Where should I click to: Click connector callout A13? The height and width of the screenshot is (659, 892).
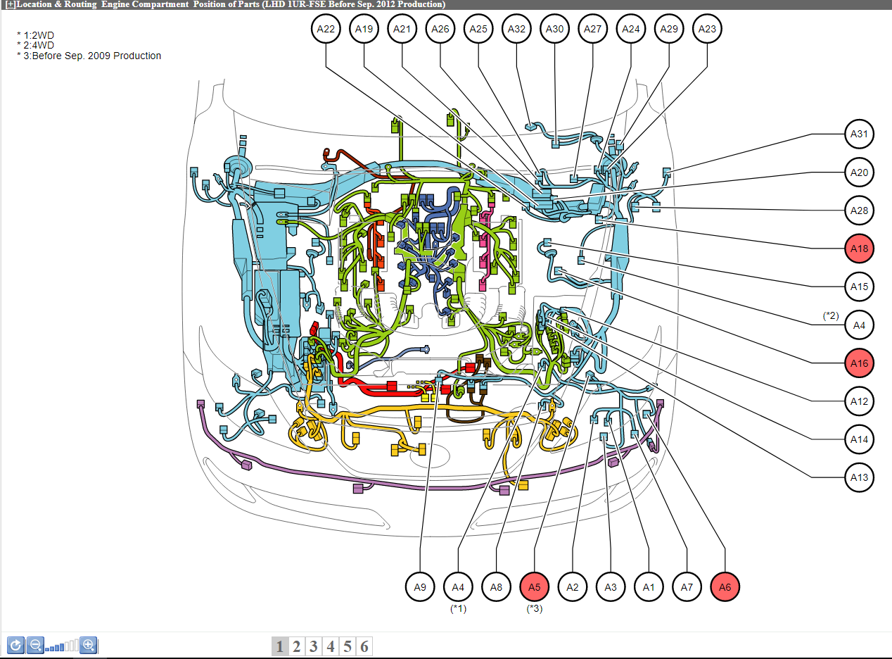pos(859,478)
